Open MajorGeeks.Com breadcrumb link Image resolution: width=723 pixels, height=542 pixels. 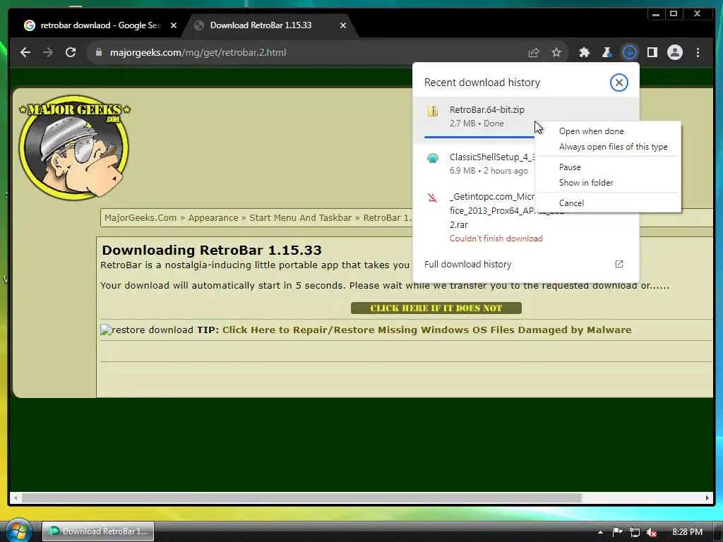(x=141, y=218)
